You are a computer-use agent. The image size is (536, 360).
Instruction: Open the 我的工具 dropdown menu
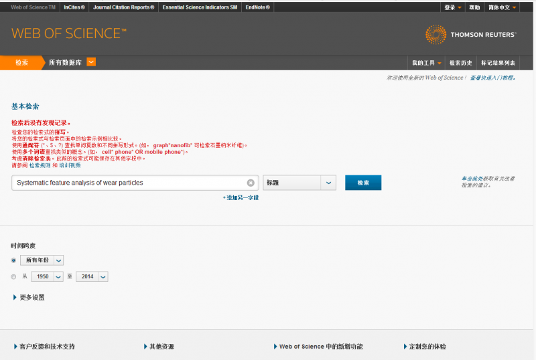click(426, 63)
